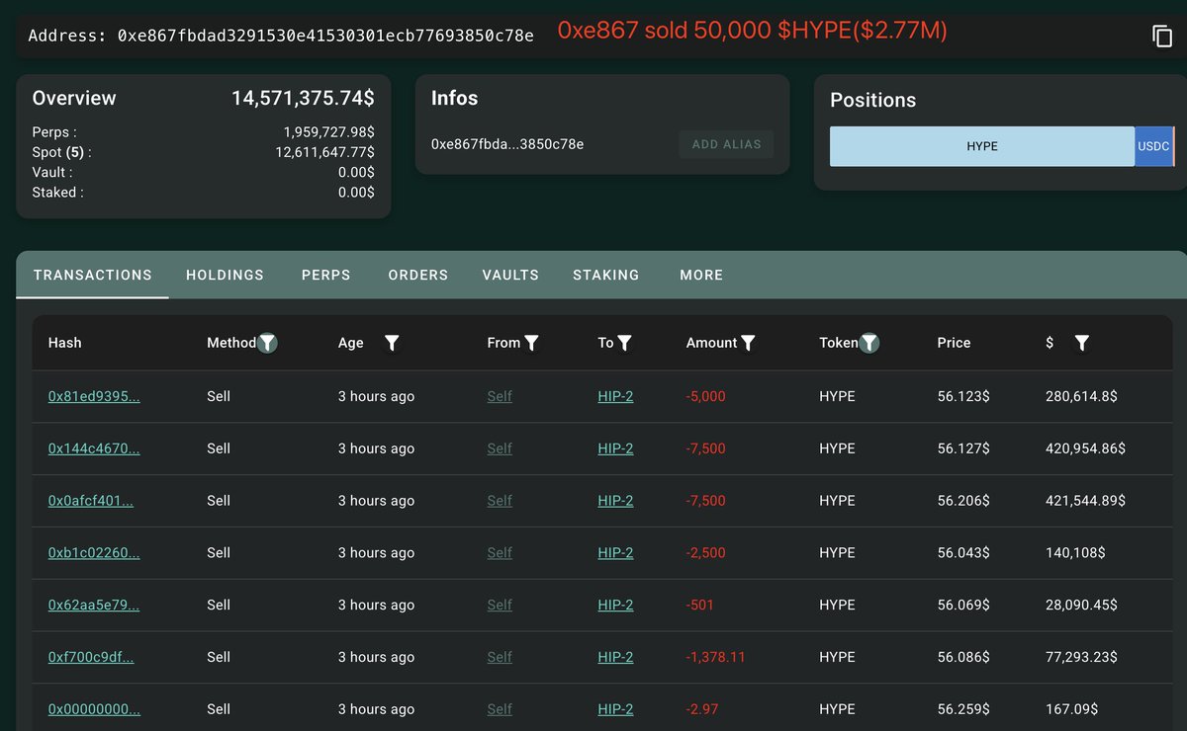Open transaction hash 0x00000000...
Image resolution: width=1187 pixels, height=731 pixels.
pos(94,709)
